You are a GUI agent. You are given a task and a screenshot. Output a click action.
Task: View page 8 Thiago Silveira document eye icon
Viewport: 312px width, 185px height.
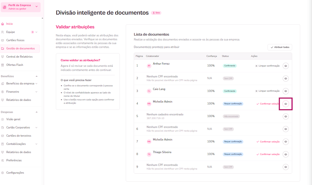[x=286, y=155]
